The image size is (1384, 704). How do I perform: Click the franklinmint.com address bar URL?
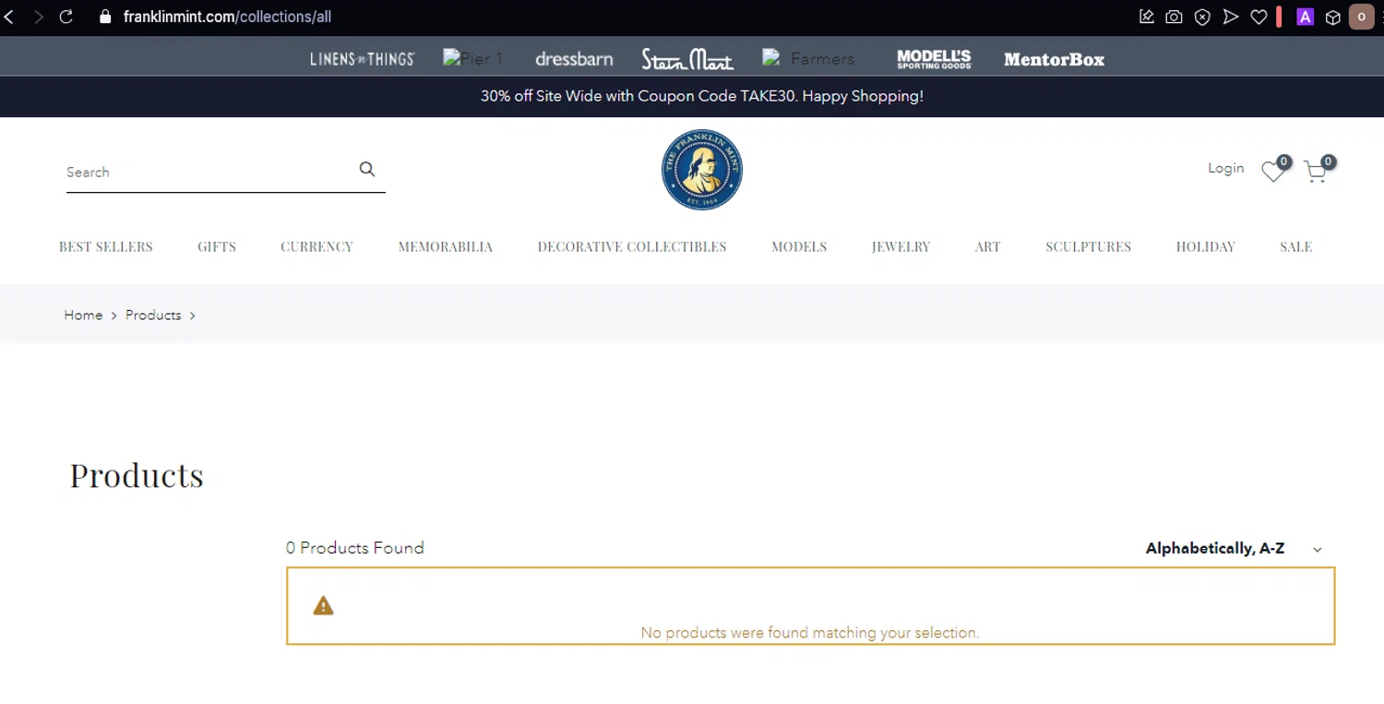[x=227, y=17]
